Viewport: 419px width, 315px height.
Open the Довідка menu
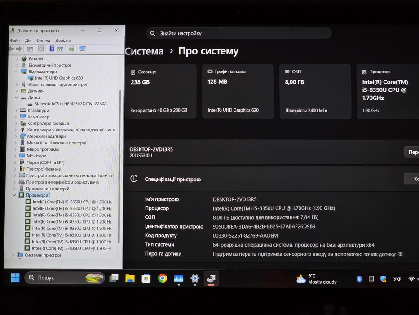pyautogui.click(x=63, y=40)
